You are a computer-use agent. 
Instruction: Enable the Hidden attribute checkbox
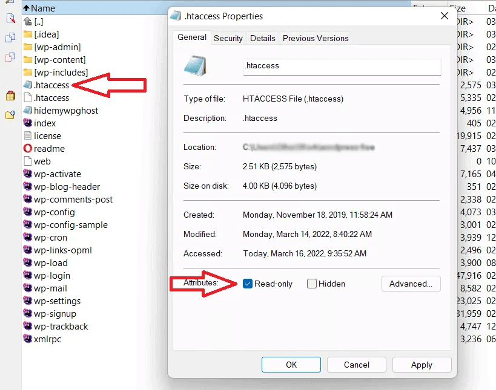click(312, 284)
